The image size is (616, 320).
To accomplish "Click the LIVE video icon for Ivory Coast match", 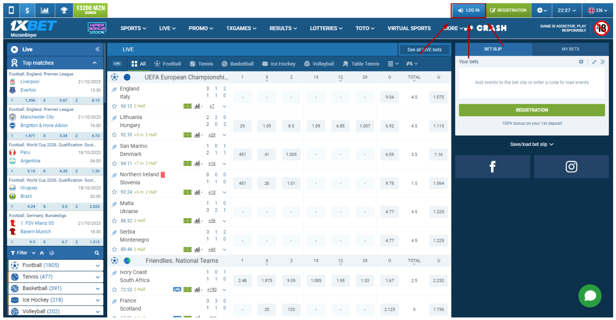I will coord(177,290).
